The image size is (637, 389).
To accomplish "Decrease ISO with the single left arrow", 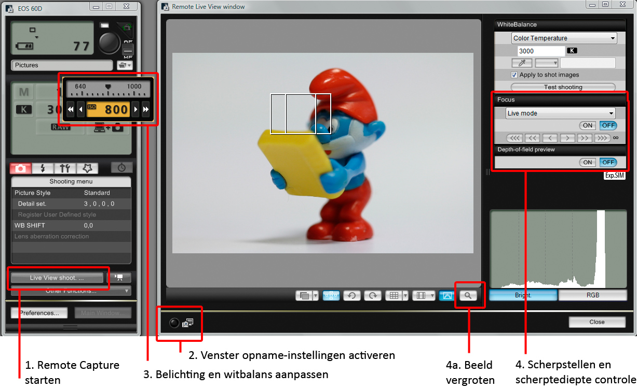I will (80, 110).
